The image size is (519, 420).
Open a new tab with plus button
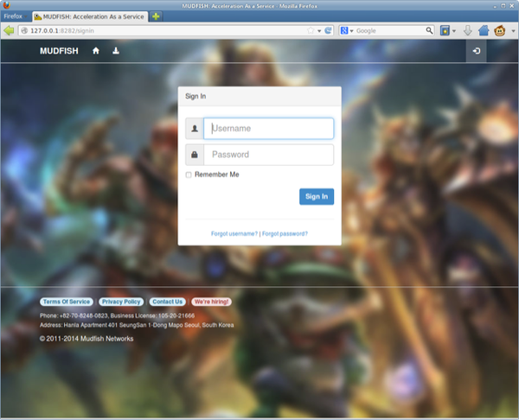point(156,16)
